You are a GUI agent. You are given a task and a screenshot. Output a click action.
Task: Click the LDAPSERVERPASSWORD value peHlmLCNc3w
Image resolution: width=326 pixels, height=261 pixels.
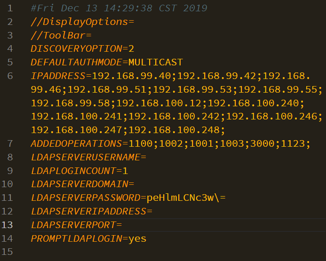pyautogui.click(x=180, y=198)
